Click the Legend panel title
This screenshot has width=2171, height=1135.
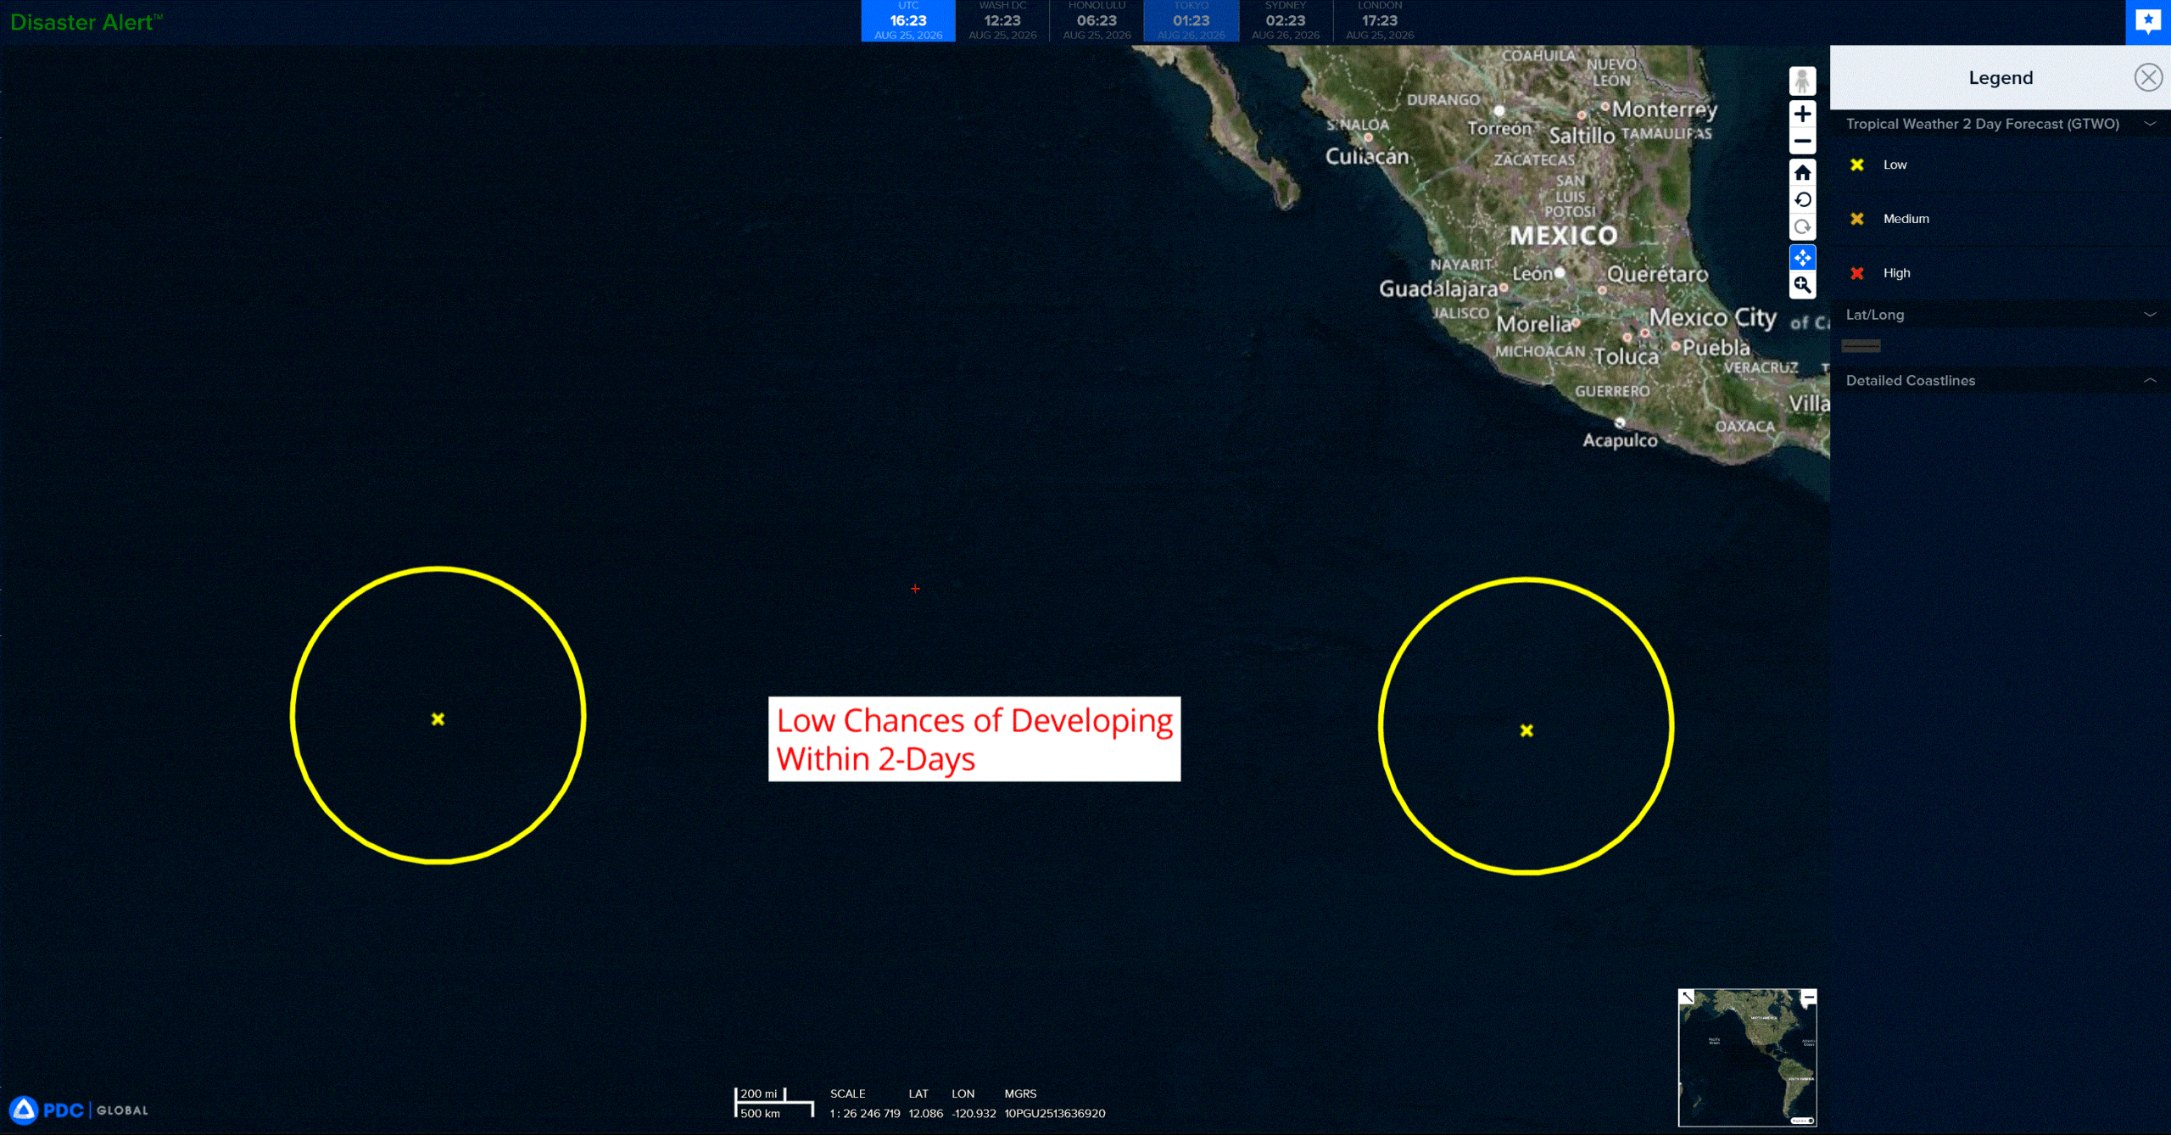click(x=2001, y=78)
